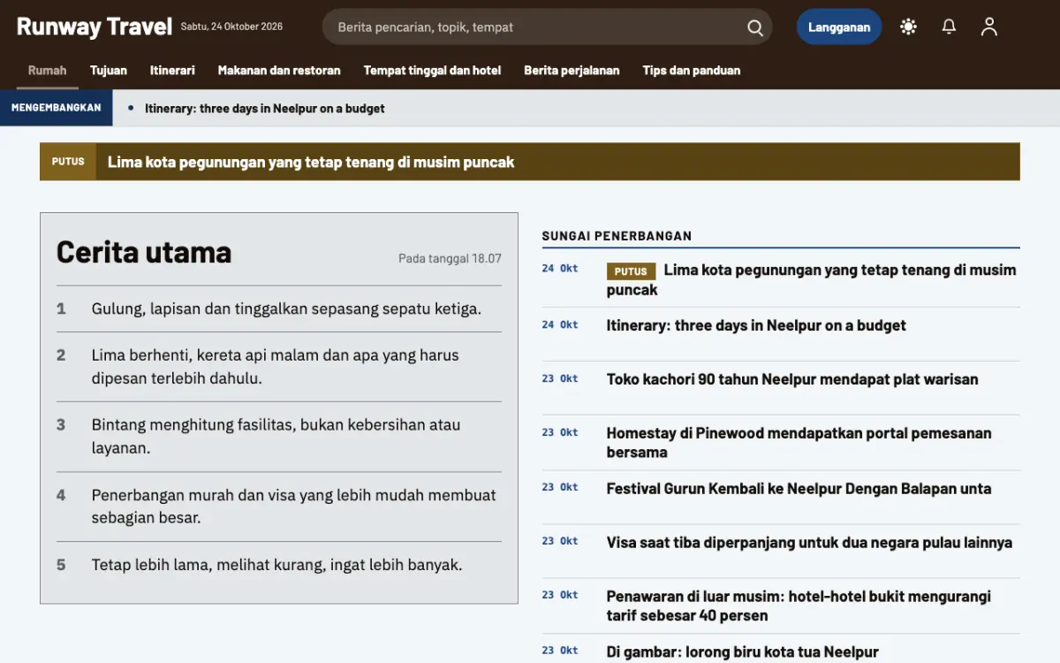Go to the Tujuan navigation tab

(x=109, y=70)
